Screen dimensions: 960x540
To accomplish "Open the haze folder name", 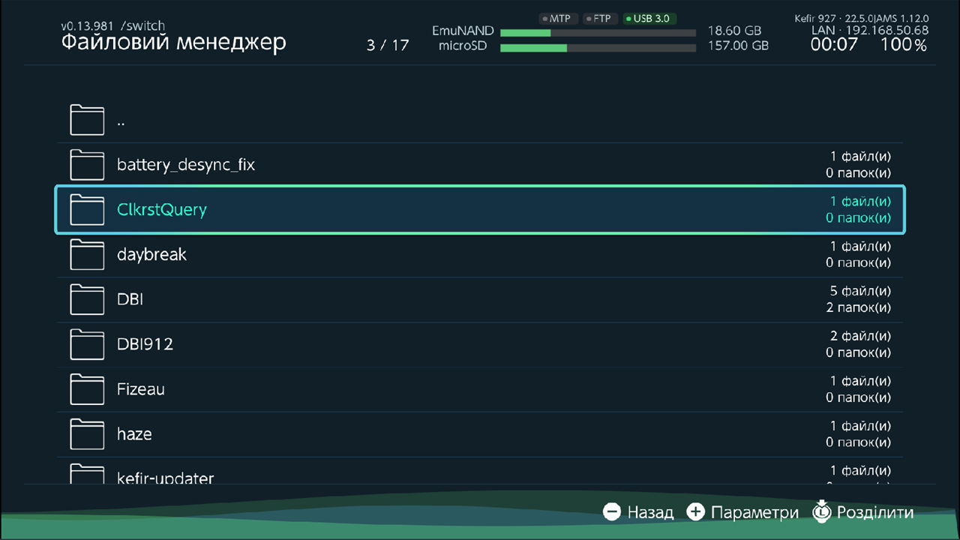I will (x=134, y=434).
